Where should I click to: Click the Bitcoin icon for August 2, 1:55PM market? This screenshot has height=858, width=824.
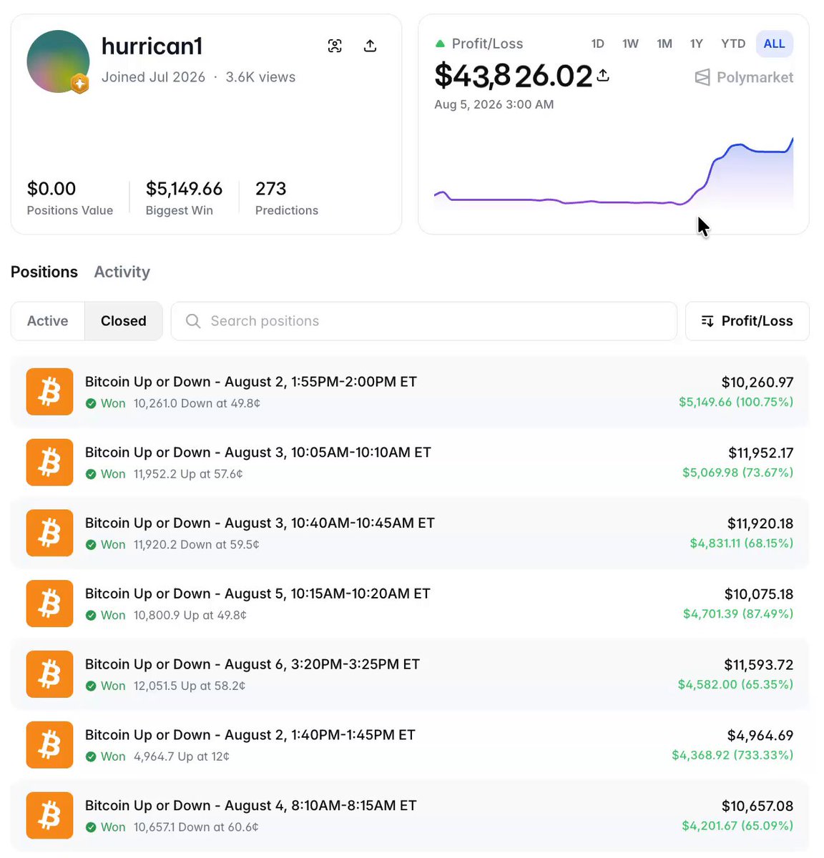[49, 392]
